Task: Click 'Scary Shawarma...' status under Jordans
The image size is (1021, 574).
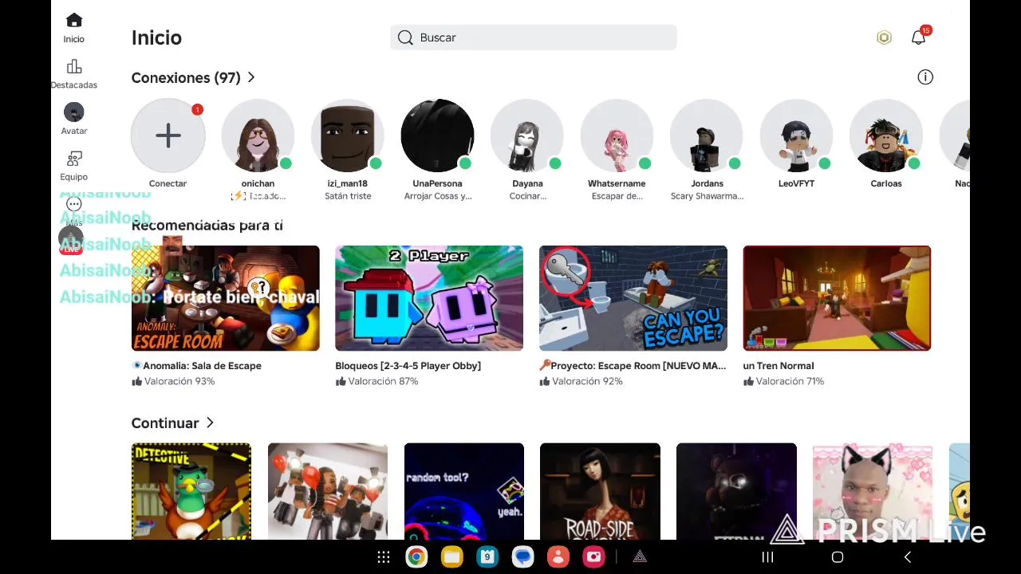Action: click(707, 196)
